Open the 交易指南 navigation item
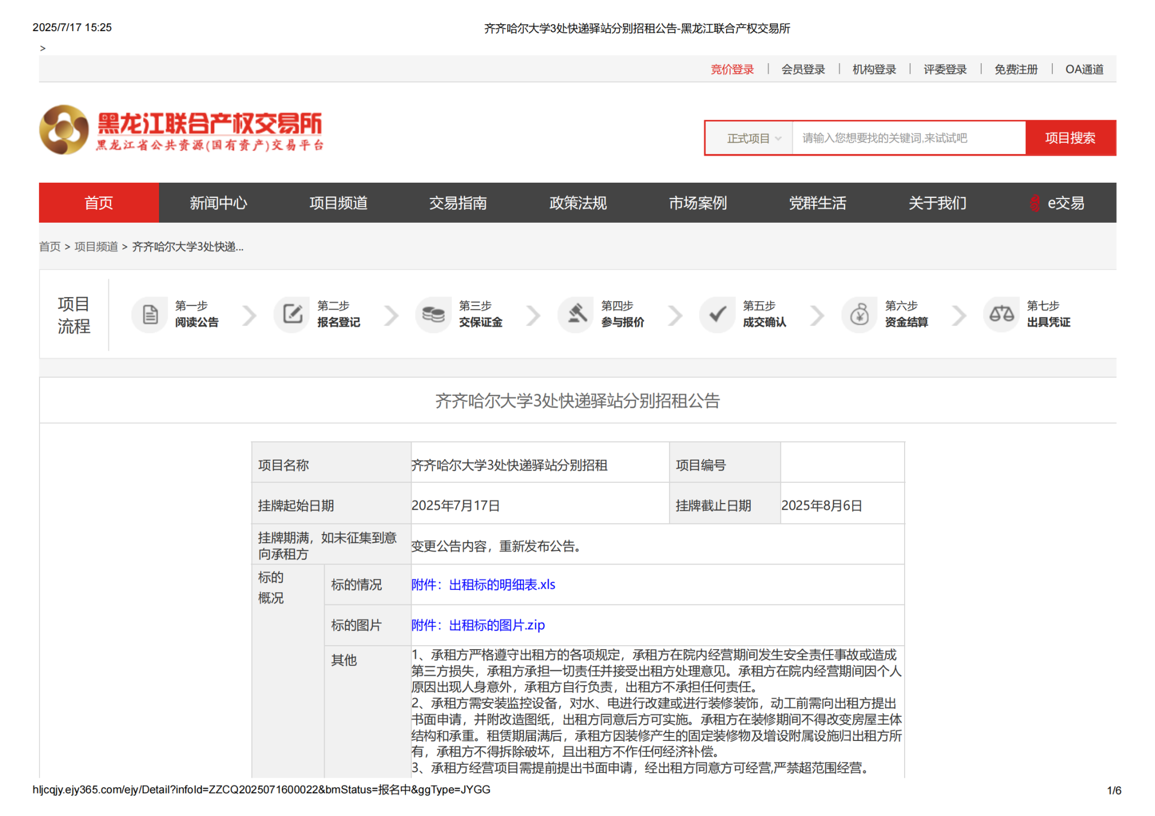Viewport: 1155px width, 816px height. pyautogui.click(x=457, y=203)
